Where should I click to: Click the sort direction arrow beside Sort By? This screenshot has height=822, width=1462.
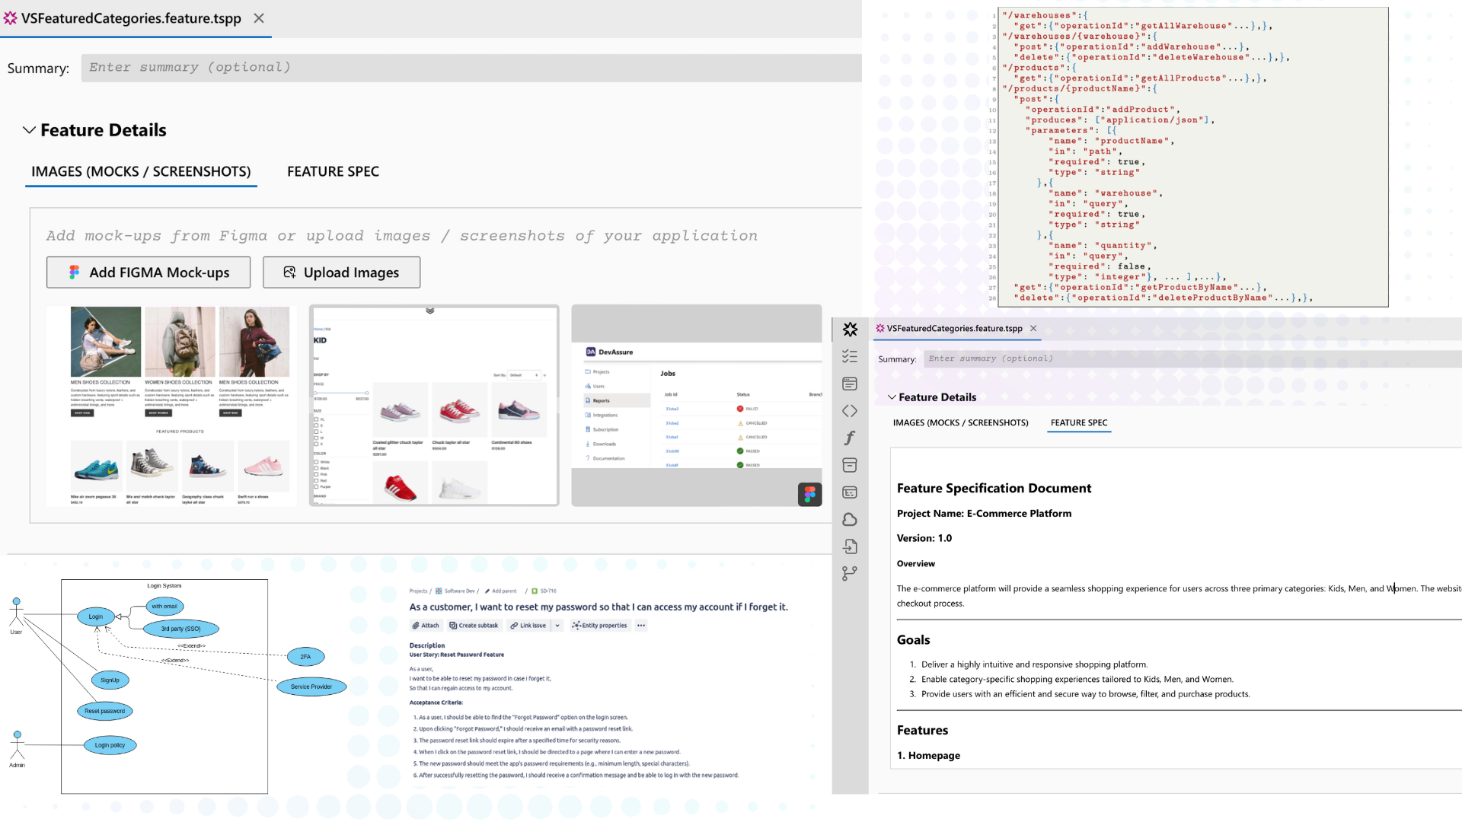coord(544,375)
